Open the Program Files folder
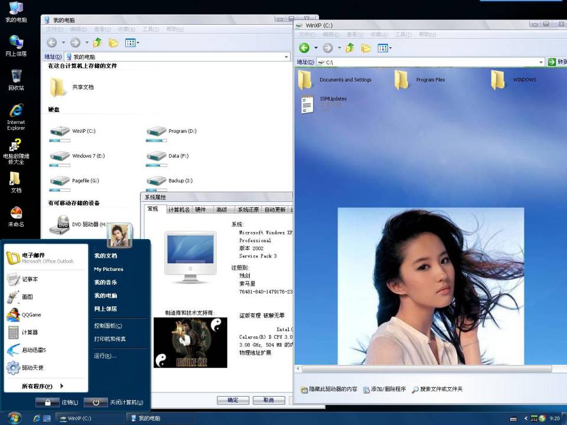Screen dimensions: 567x425 420,80
